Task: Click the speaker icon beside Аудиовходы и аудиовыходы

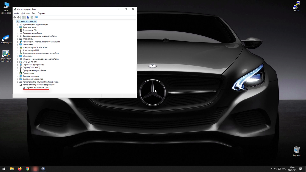Action: pos(21,25)
